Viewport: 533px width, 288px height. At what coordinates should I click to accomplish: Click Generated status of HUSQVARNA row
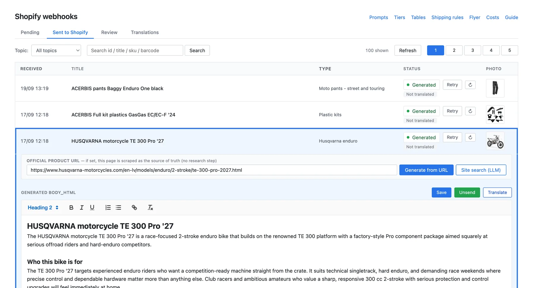point(421,137)
